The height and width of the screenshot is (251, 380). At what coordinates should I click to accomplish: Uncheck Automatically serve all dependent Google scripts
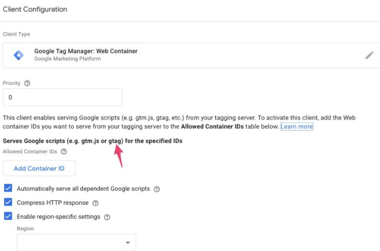[x=8, y=188]
